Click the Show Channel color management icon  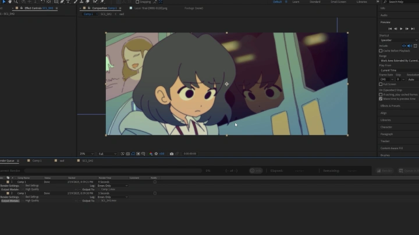pos(151,154)
